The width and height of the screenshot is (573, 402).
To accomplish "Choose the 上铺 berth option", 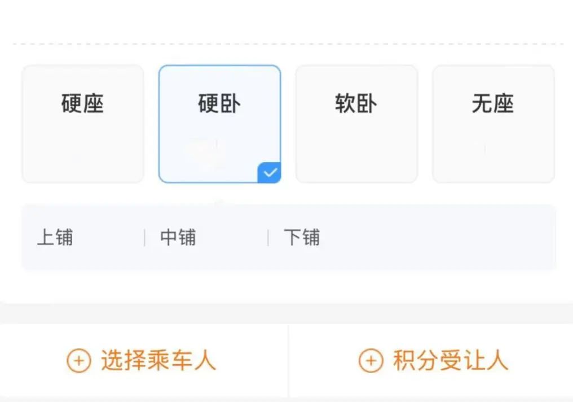I will click(x=55, y=238).
